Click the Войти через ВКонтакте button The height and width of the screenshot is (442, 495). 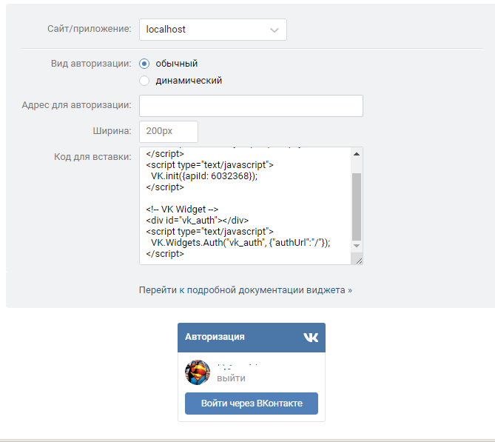pos(252,404)
